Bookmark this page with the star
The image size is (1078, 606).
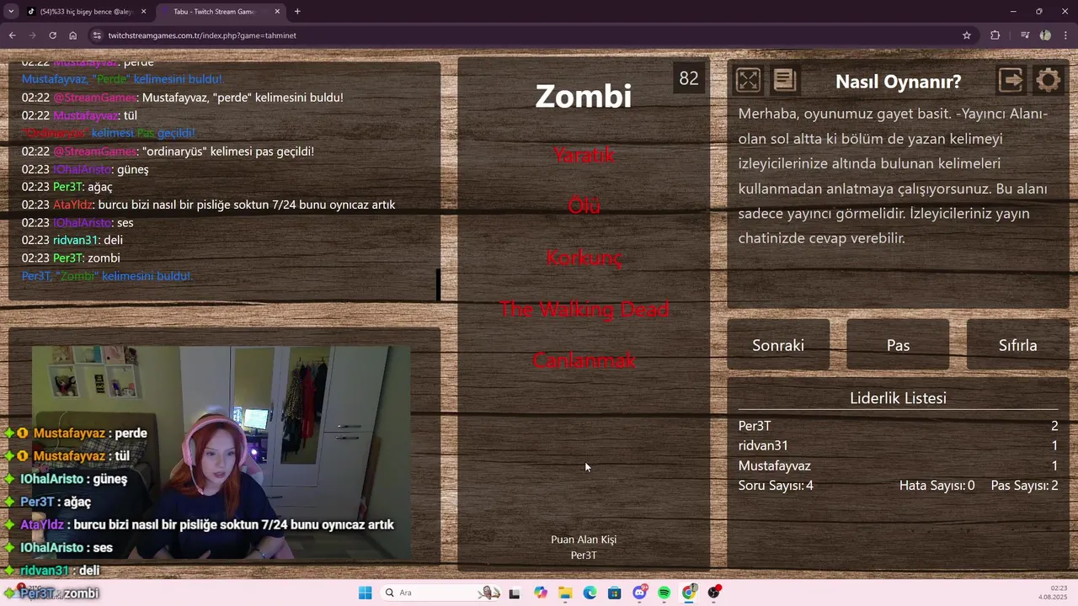967,35
